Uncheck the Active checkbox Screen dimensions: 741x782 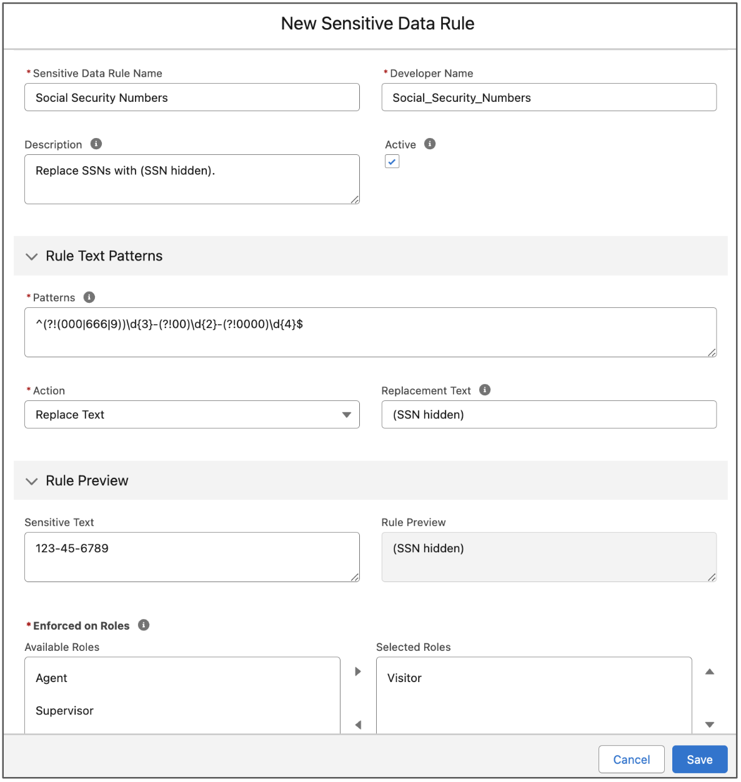click(x=392, y=162)
